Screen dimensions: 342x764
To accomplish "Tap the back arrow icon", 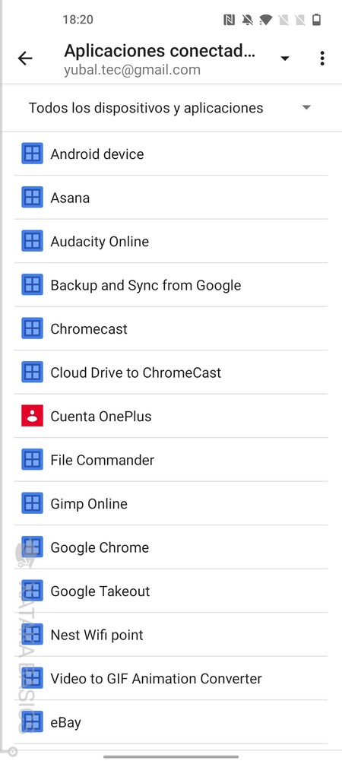I will [x=25, y=59].
